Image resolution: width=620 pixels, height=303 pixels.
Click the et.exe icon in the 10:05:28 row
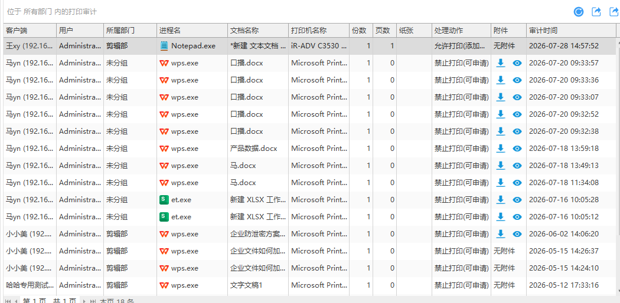(x=164, y=200)
